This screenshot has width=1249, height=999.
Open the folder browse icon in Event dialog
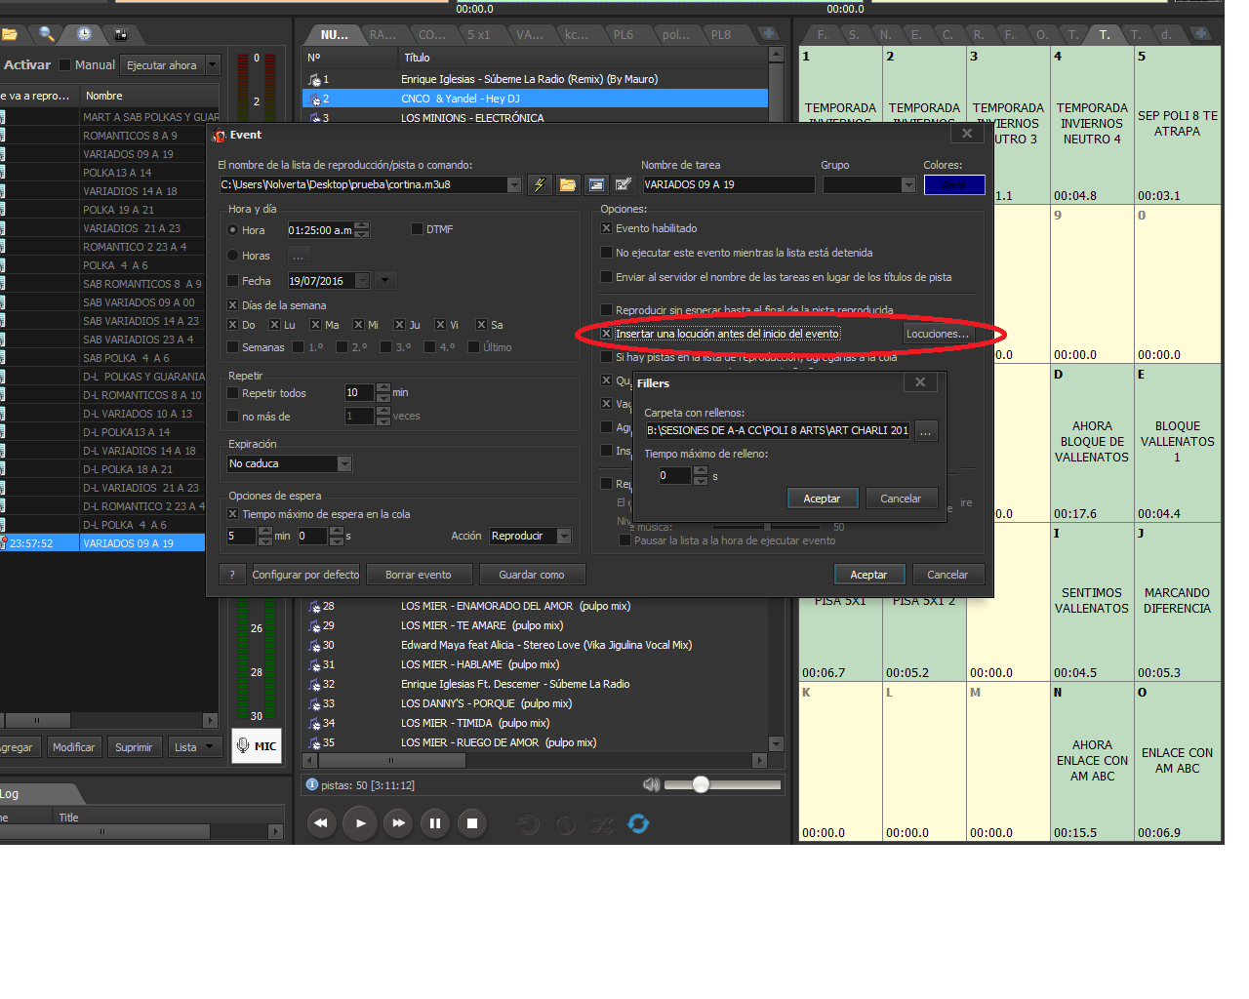pyautogui.click(x=567, y=184)
